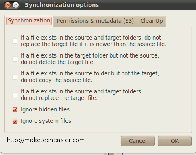Click the maketecheasier.com watermark text
Image resolution: width=196 pixels, height=155 pixels.
click(46, 140)
